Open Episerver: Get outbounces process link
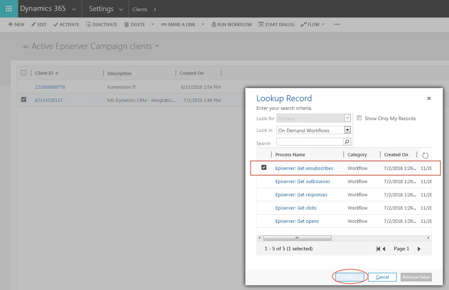The height and width of the screenshot is (290, 449). [x=303, y=181]
